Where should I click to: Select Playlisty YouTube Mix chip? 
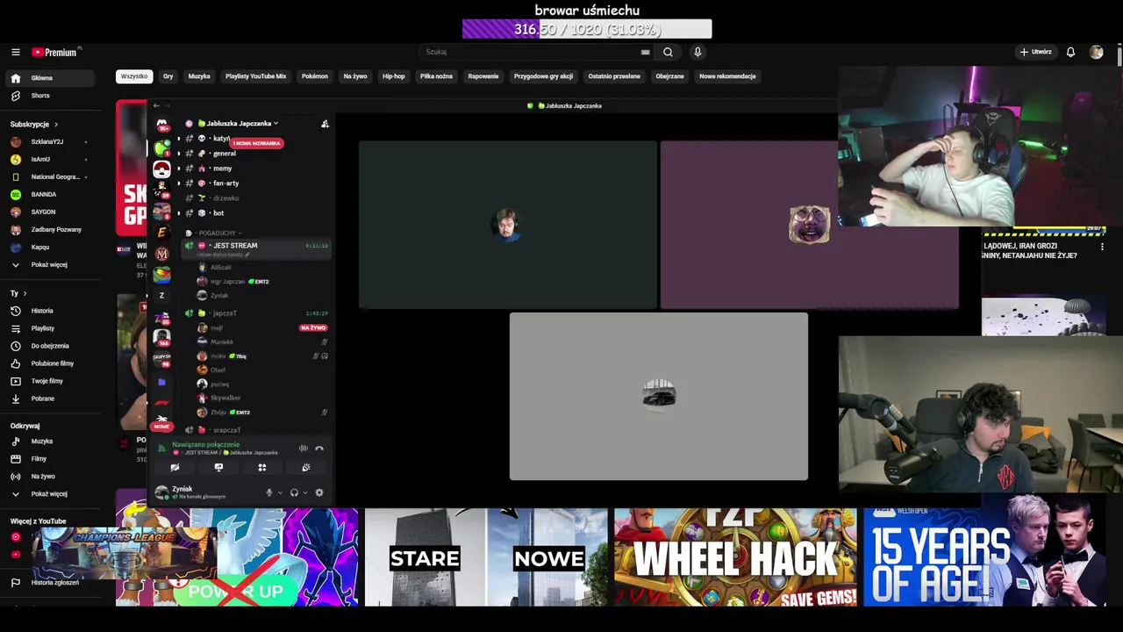pos(255,76)
